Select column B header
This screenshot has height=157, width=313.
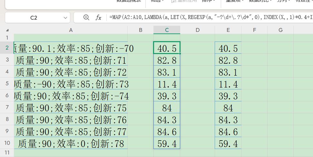141,30
